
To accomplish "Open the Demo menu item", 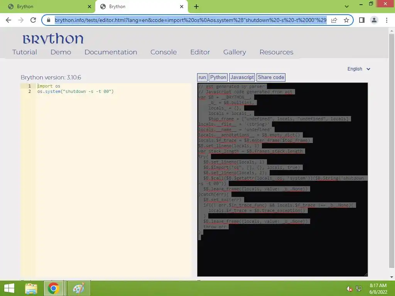I will coord(61,52).
